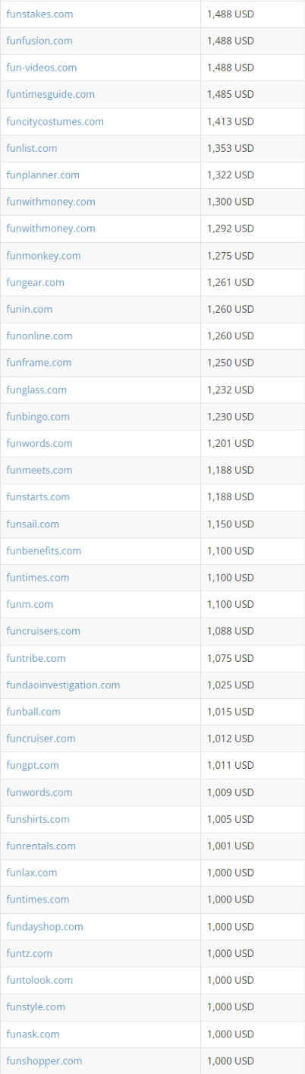305x1074 pixels.
Task: Select the funshopper.com link
Action: pyautogui.click(x=44, y=1060)
